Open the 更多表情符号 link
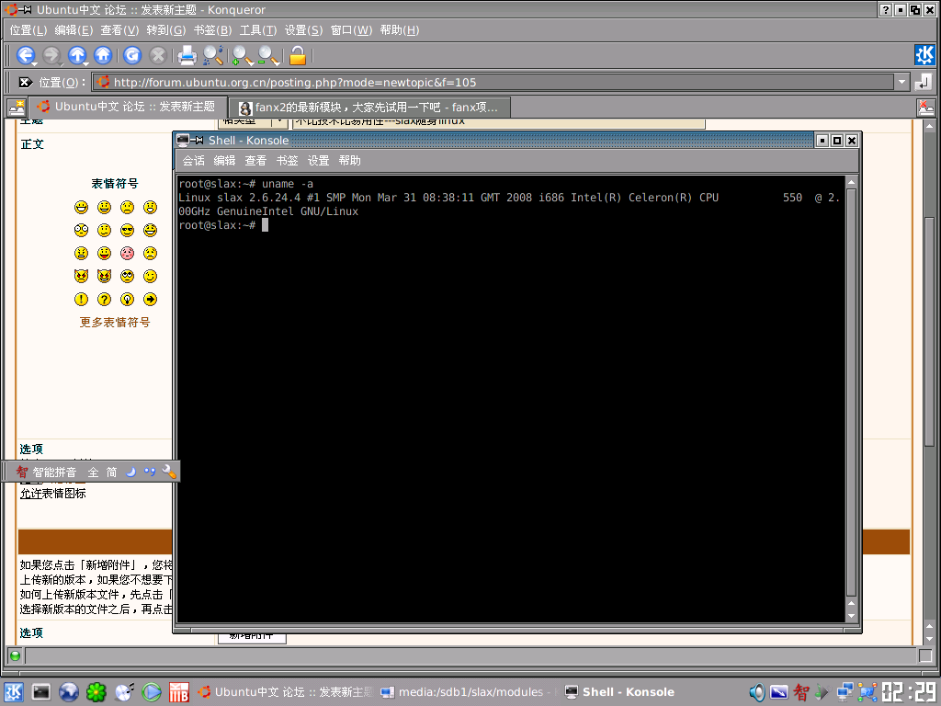This screenshot has height=706, width=941. point(115,323)
